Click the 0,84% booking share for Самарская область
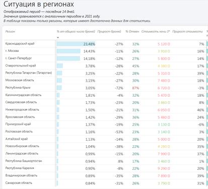Image resolution: width=208 pixels, height=189 pixels. [90, 183]
